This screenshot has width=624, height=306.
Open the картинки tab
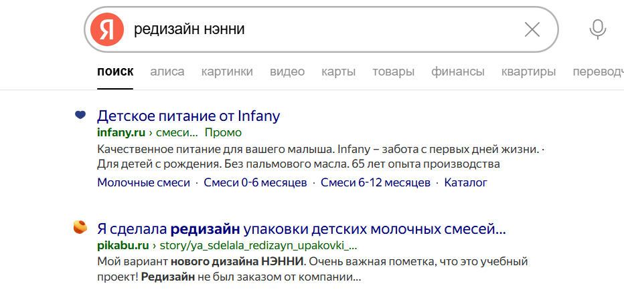click(227, 72)
